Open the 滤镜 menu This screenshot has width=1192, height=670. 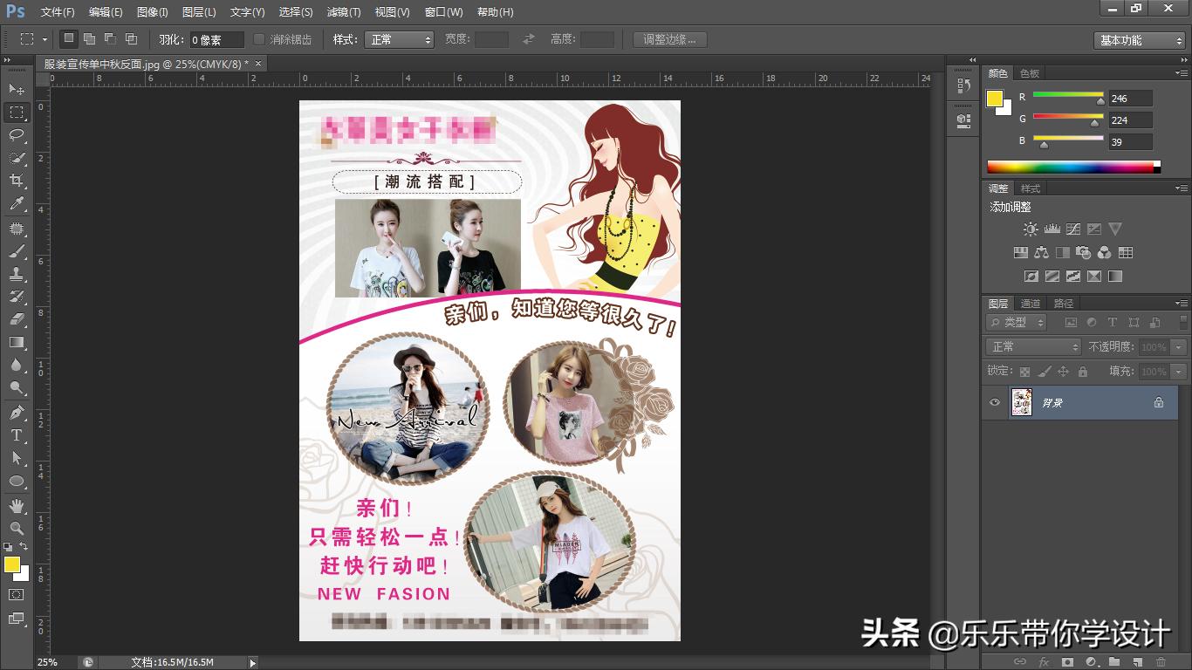342,11
